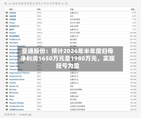Viewport: 141px width, 118px height.
Task: Open the FirstRand Ltd link
Action: coord(15,39)
